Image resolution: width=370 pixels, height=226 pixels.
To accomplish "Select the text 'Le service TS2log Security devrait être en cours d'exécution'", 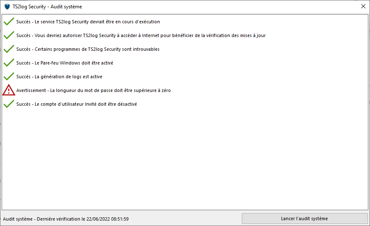I will pos(97,22).
